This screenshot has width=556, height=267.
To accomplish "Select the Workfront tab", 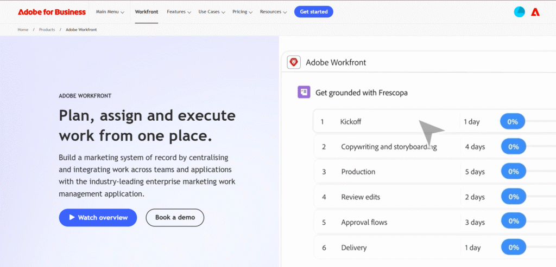I will (147, 12).
